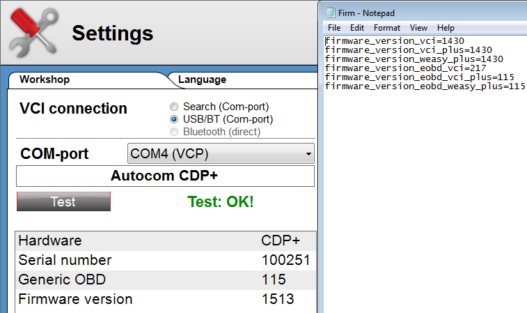Viewport: 527px width, 313px height.
Task: Open the Notepad File menu
Action: pyautogui.click(x=334, y=28)
